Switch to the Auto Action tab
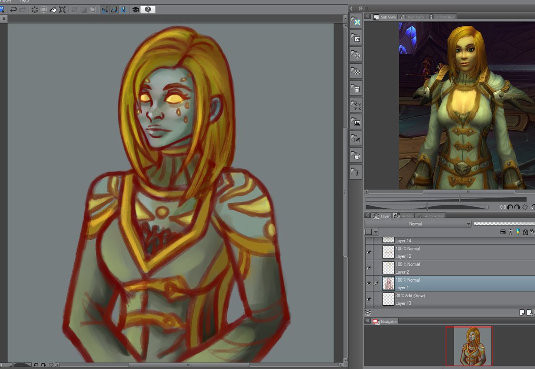Screen dimensions: 535x369 click(x=431, y=216)
